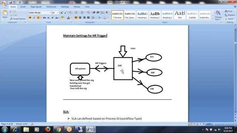The width and height of the screenshot is (237, 133).
Task: Open Firefox from taskbar
Action: [48, 129]
